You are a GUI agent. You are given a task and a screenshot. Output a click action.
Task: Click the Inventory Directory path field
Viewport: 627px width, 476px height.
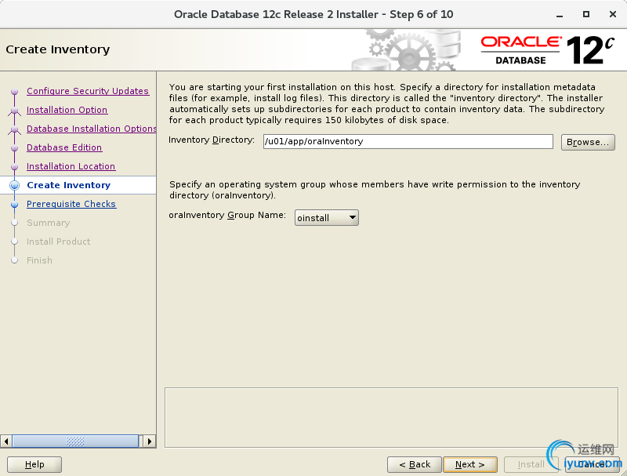pos(408,142)
